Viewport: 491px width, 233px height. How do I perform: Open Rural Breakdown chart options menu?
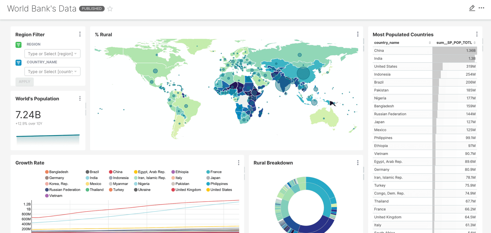pos(358,163)
